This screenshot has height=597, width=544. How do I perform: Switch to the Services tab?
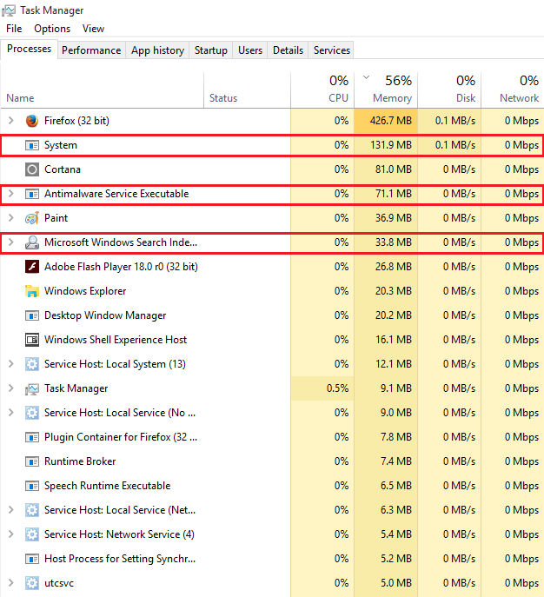[x=332, y=50]
